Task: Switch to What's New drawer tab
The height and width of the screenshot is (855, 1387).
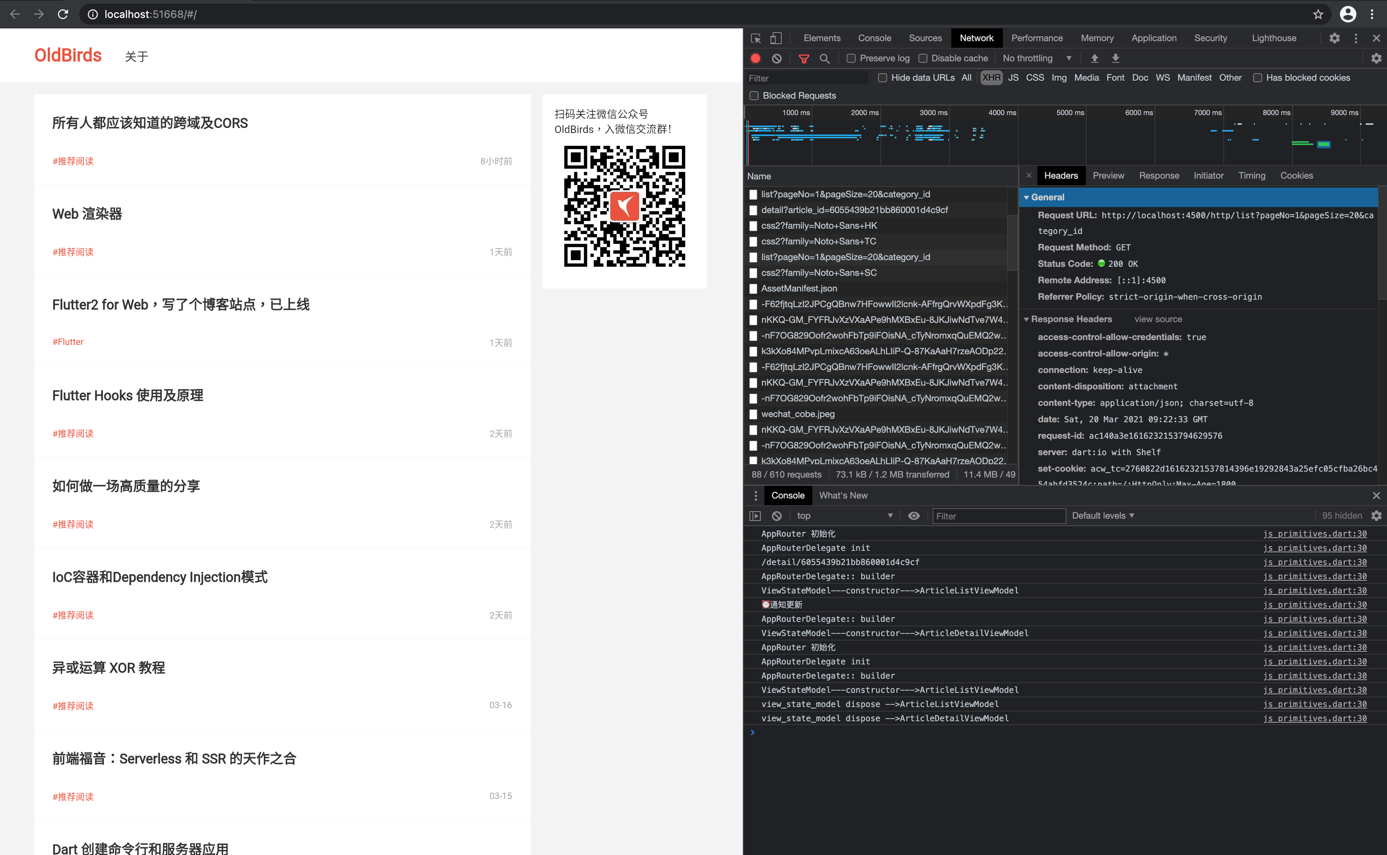Action: pyautogui.click(x=843, y=496)
